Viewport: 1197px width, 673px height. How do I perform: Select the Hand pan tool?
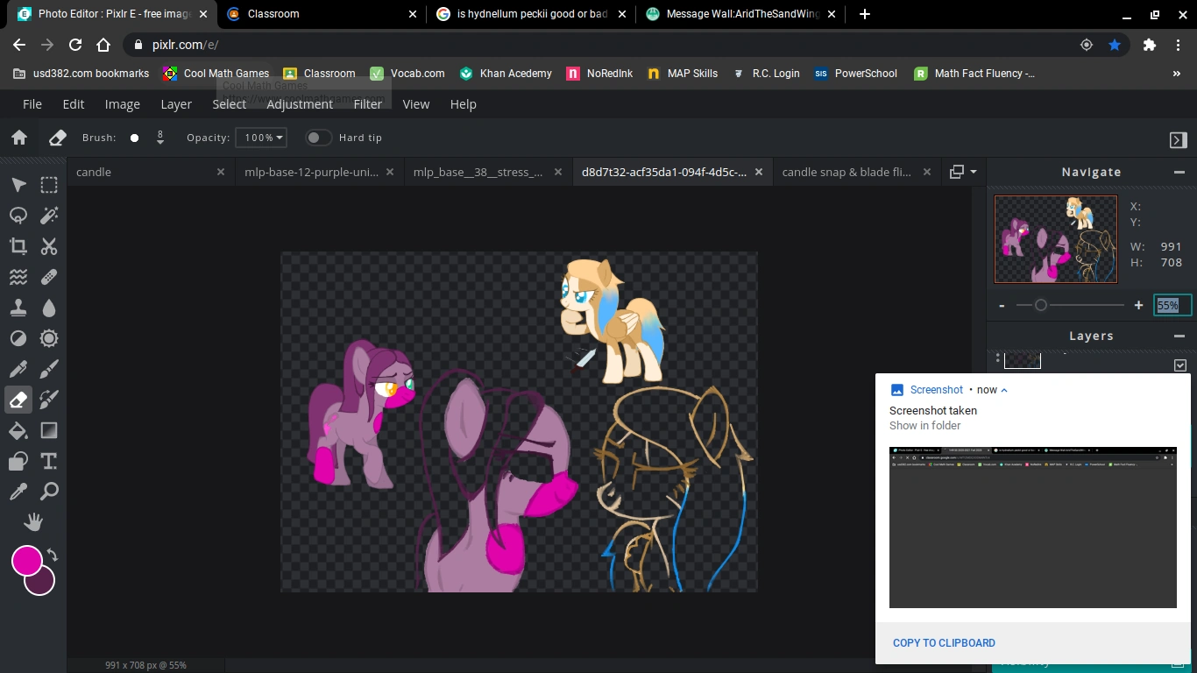click(x=33, y=522)
